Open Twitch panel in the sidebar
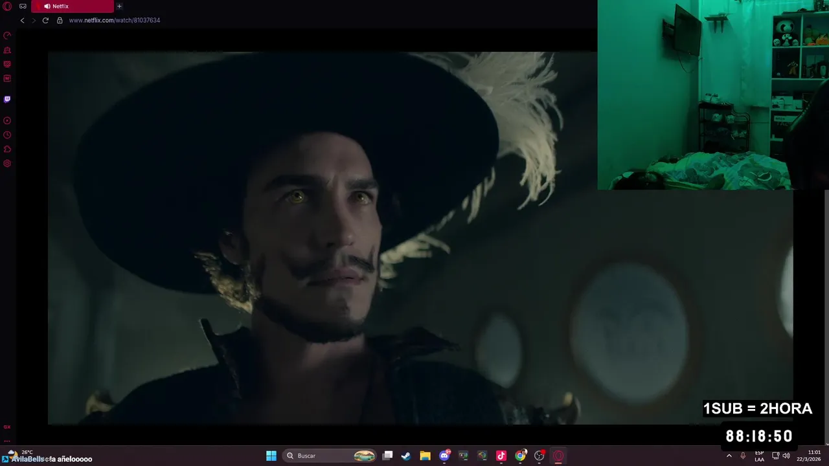Image resolution: width=829 pixels, height=466 pixels. pyautogui.click(x=7, y=100)
